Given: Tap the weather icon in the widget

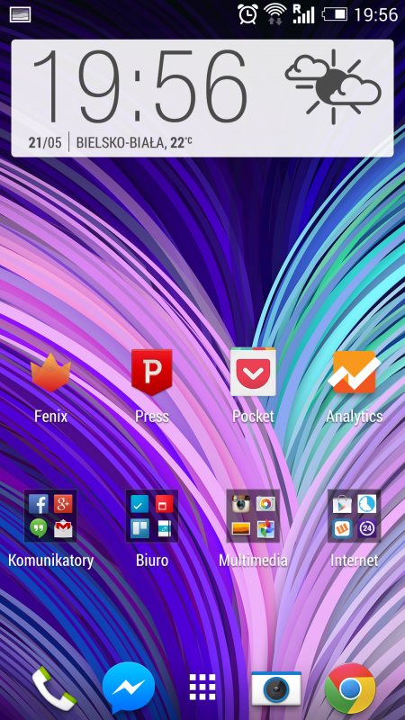Looking at the screenshot, I should [x=333, y=86].
